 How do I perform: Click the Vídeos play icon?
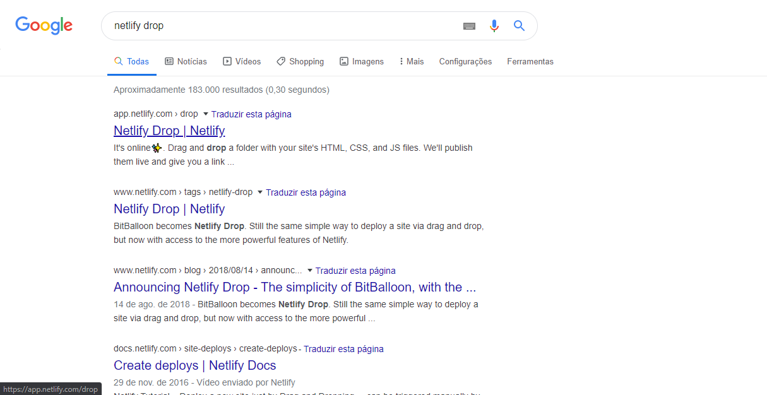[227, 61]
